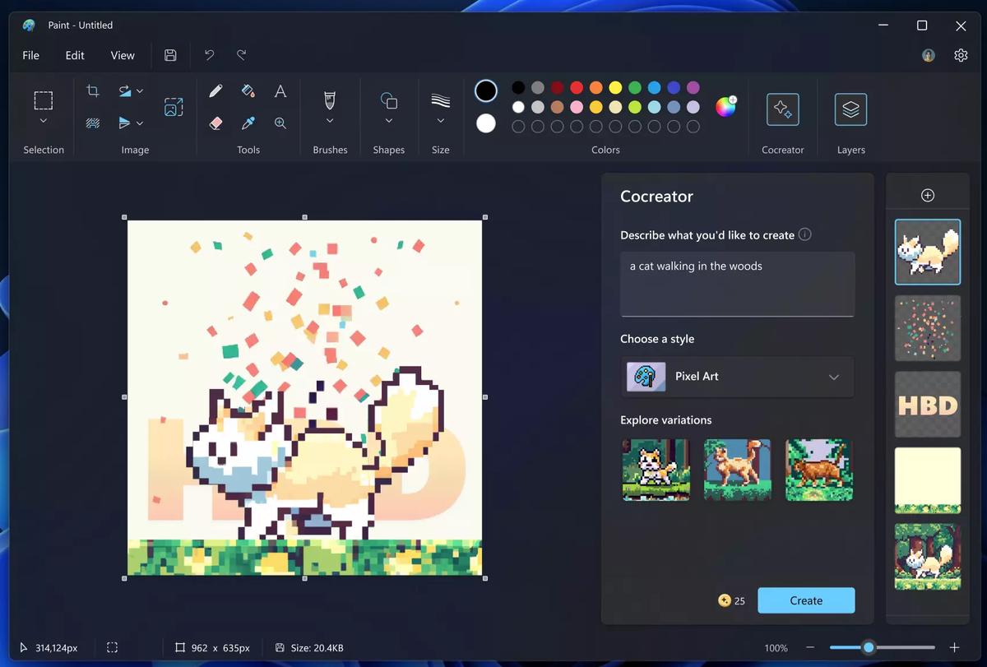This screenshot has height=667, width=987.
Task: Click the Create button
Action: click(806, 600)
